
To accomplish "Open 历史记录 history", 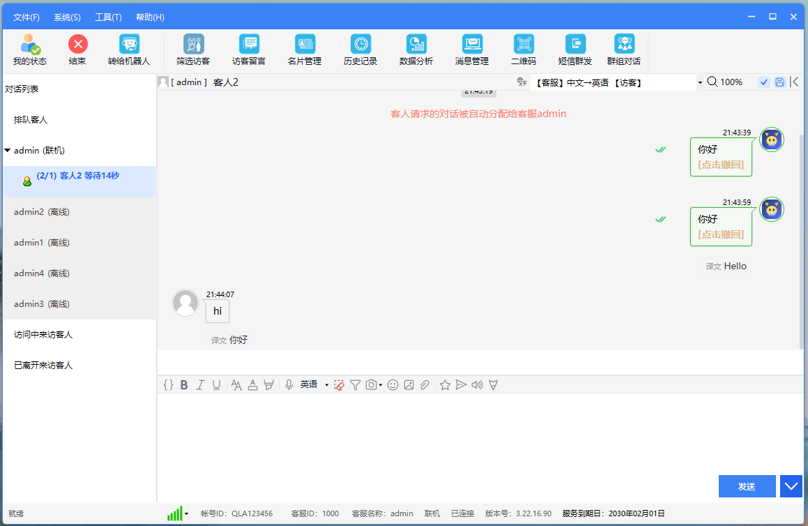I will [x=360, y=50].
